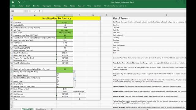Screen dimensions: 196x110
Task: Open the File menu
Action: pyautogui.click(x=13, y=6)
